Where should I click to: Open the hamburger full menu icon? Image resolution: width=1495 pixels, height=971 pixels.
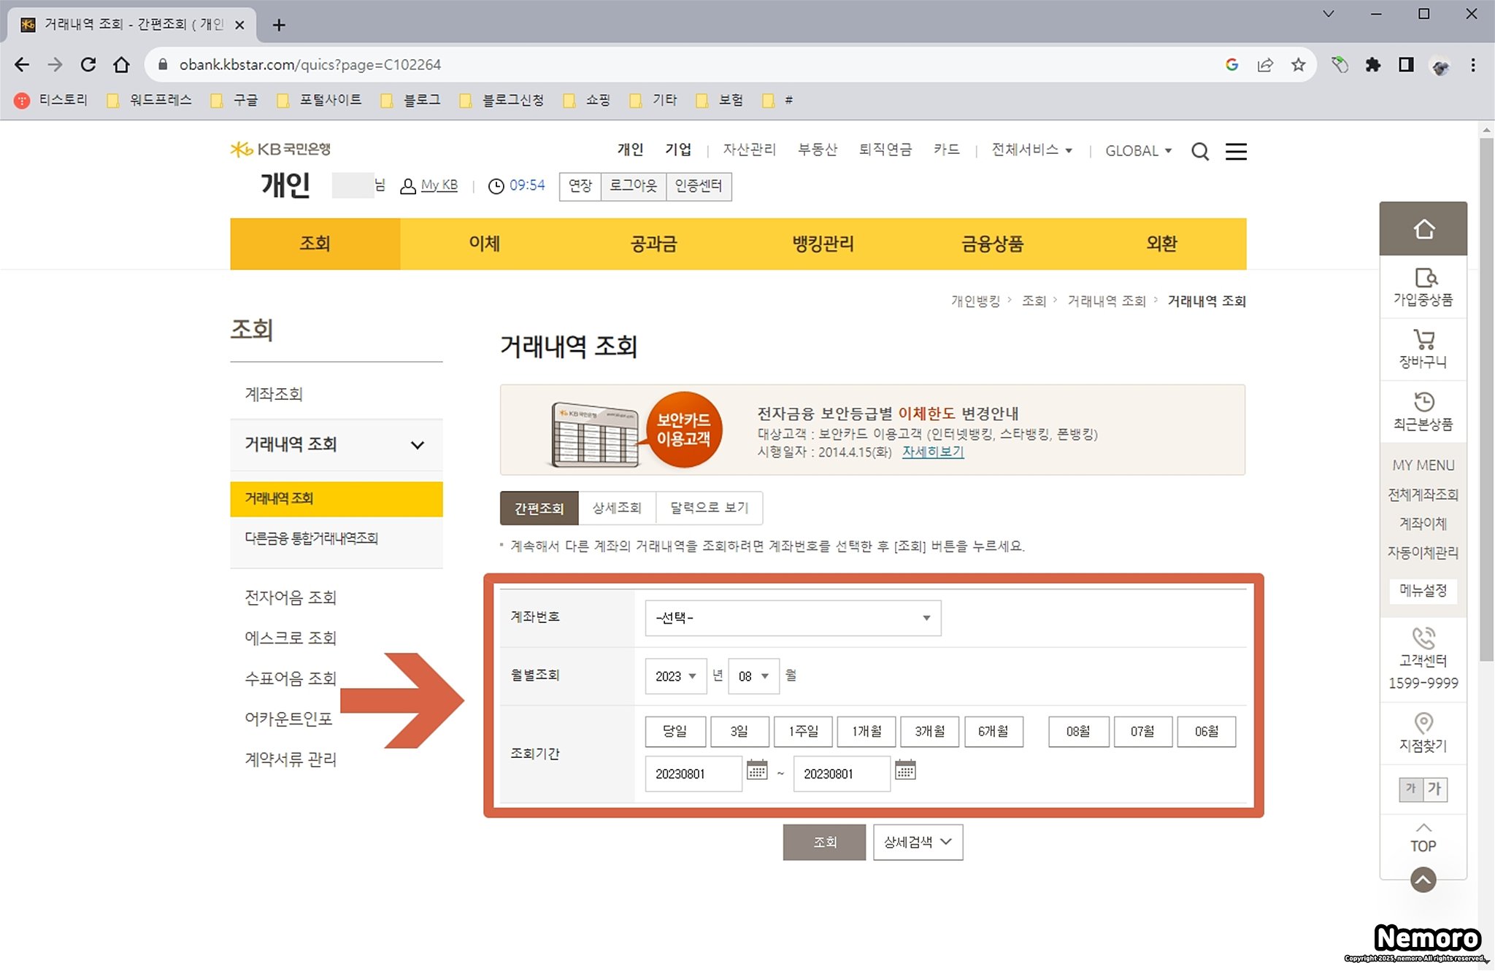click(1235, 152)
